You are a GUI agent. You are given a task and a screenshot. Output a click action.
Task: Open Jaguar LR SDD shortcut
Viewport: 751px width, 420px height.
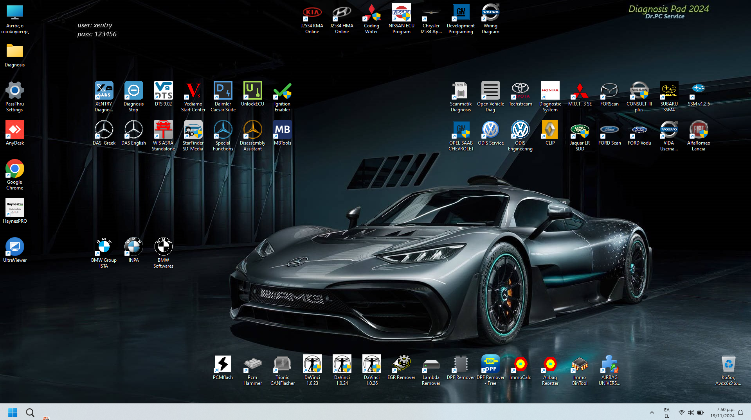point(580,135)
